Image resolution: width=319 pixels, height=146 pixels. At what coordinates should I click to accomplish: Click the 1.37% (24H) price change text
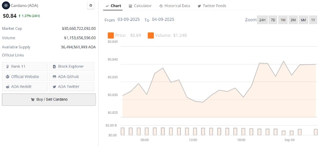[31, 16]
